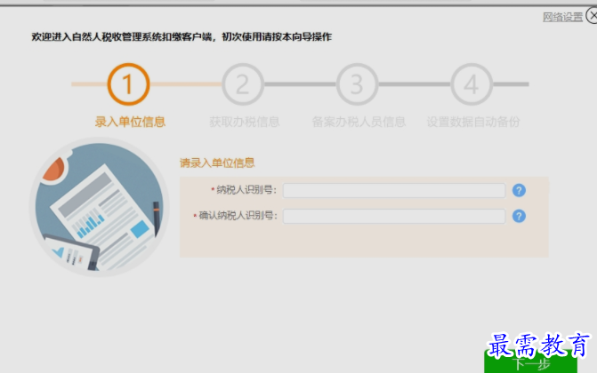
Task: Close the wizard dialog window
Action: [592, 16]
